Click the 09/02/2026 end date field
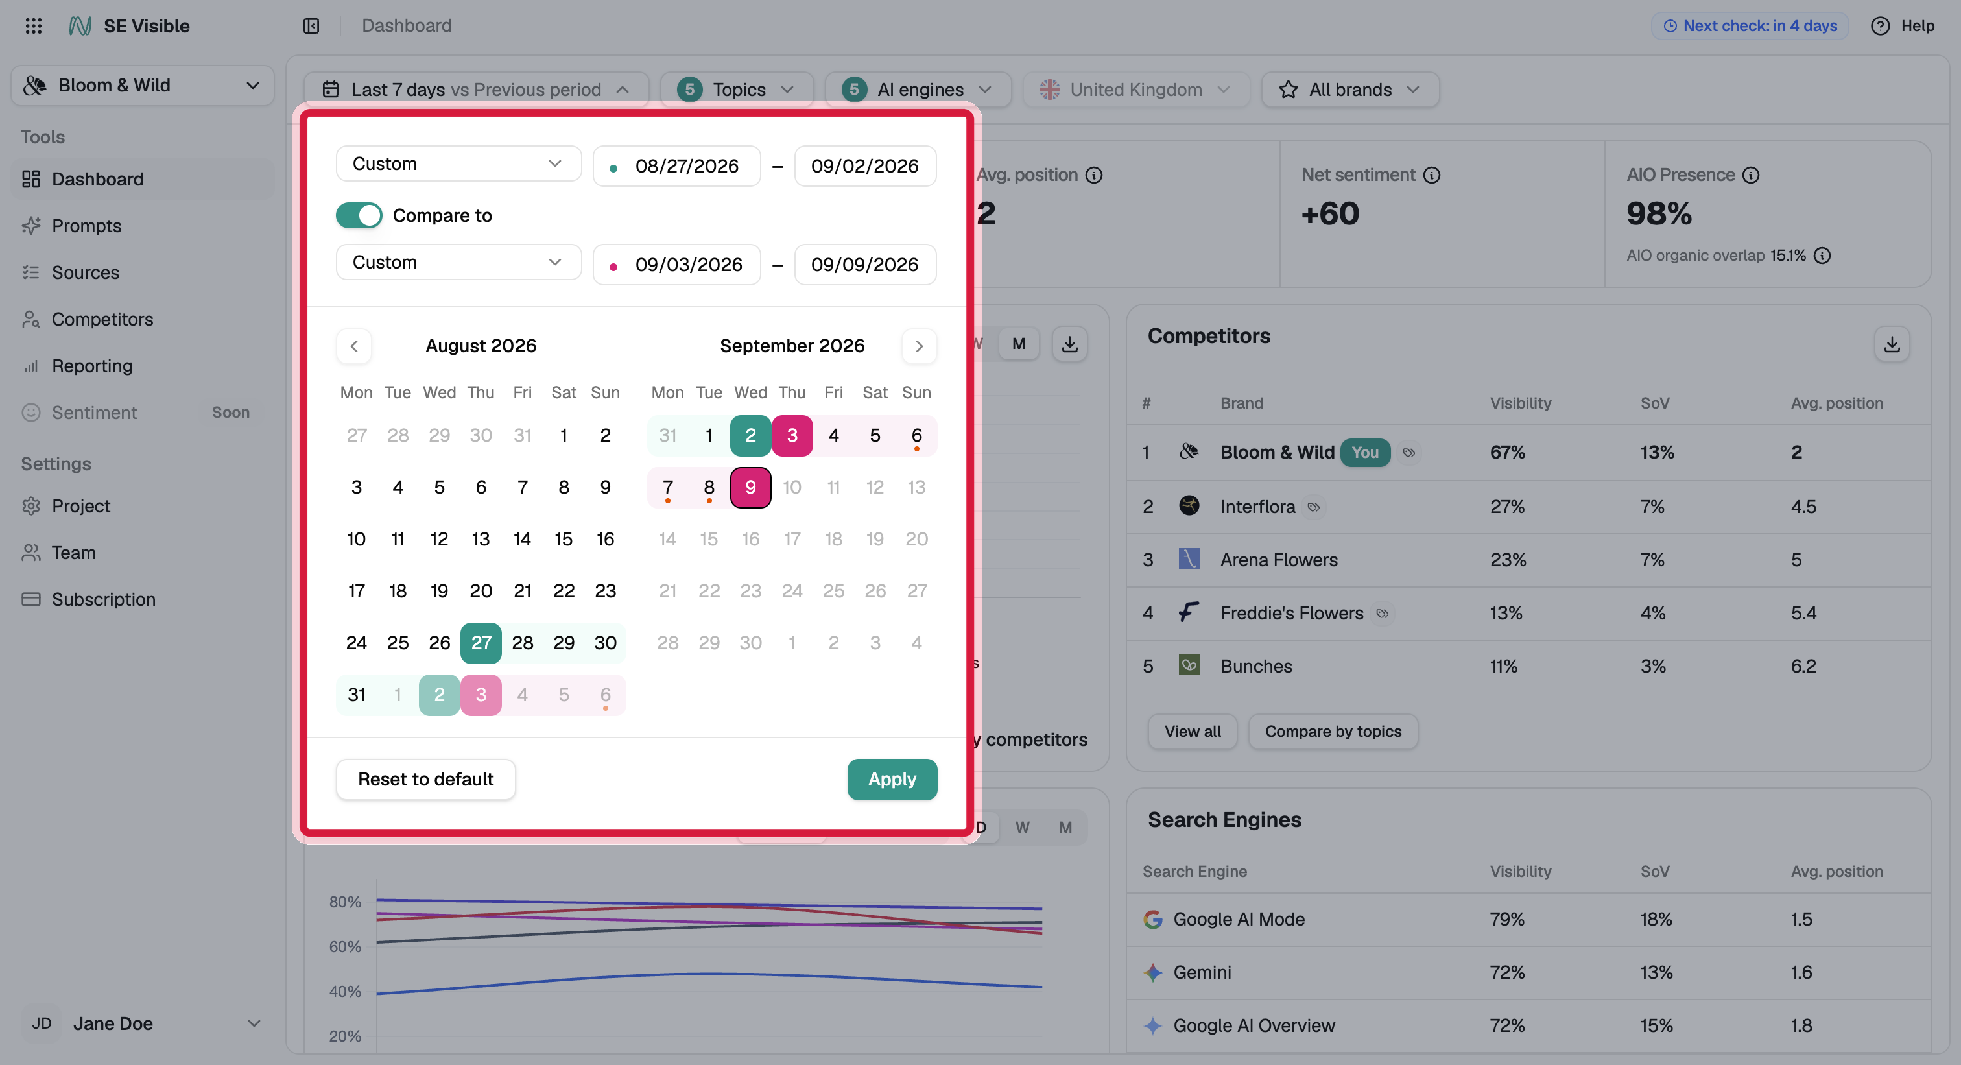Viewport: 1961px width, 1065px height. [x=865, y=166]
